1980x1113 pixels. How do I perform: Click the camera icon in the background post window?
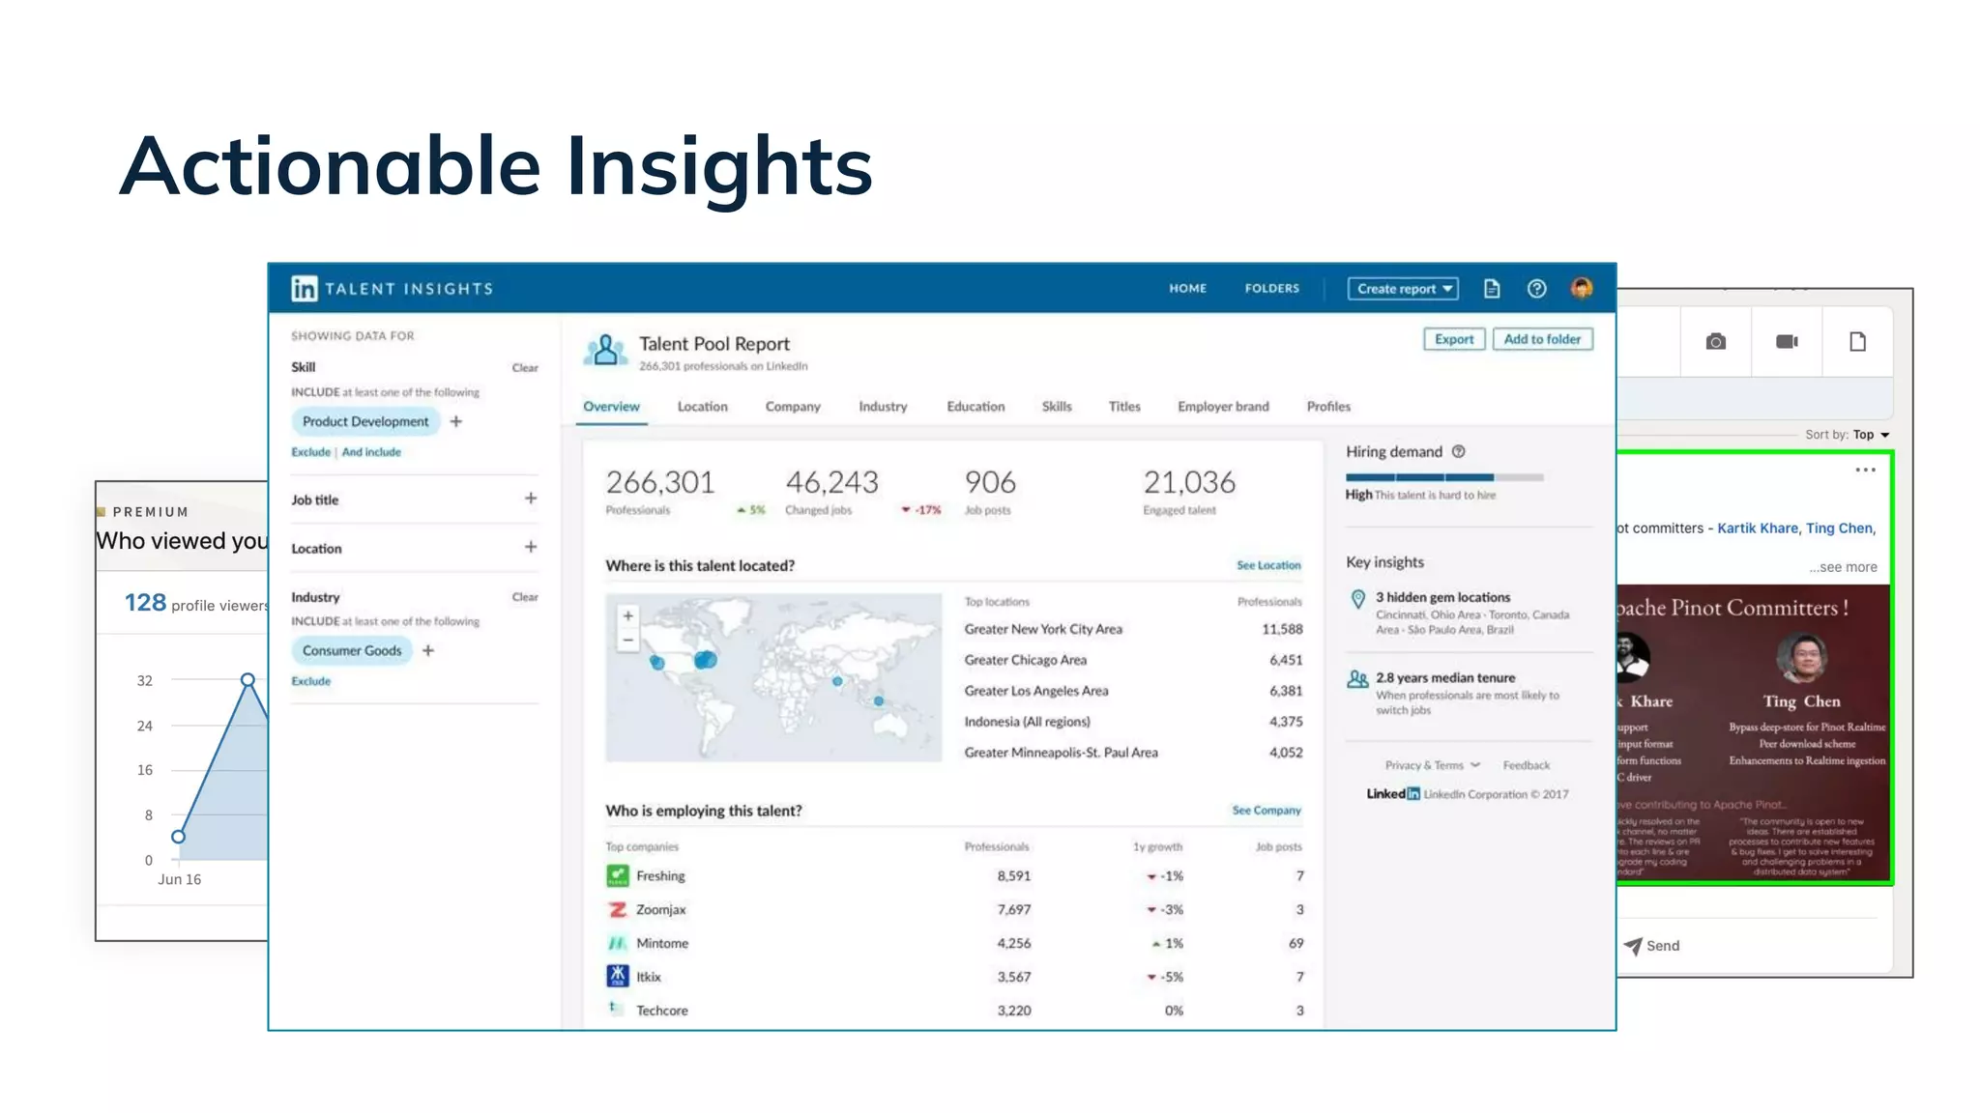tap(1716, 341)
